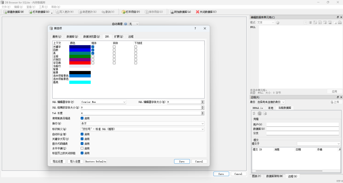
Task: Click into the Tab length input field
Action: click(141, 113)
